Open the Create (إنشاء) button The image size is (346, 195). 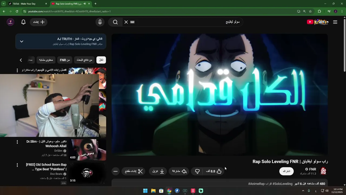point(39,22)
